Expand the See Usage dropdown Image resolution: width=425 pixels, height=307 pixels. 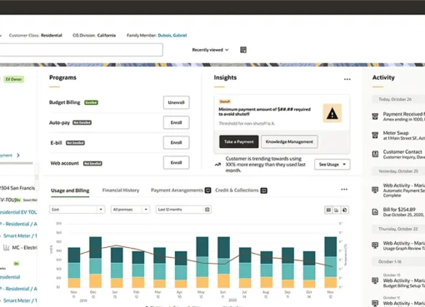click(x=332, y=165)
